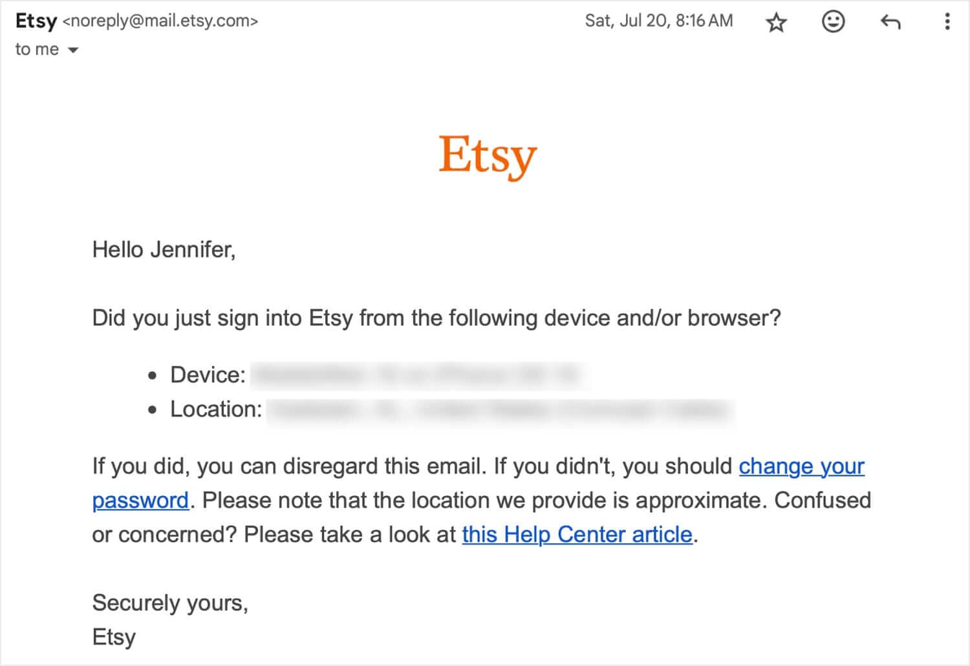Select the reply arrow icon
This screenshot has width=970, height=666.
click(890, 21)
